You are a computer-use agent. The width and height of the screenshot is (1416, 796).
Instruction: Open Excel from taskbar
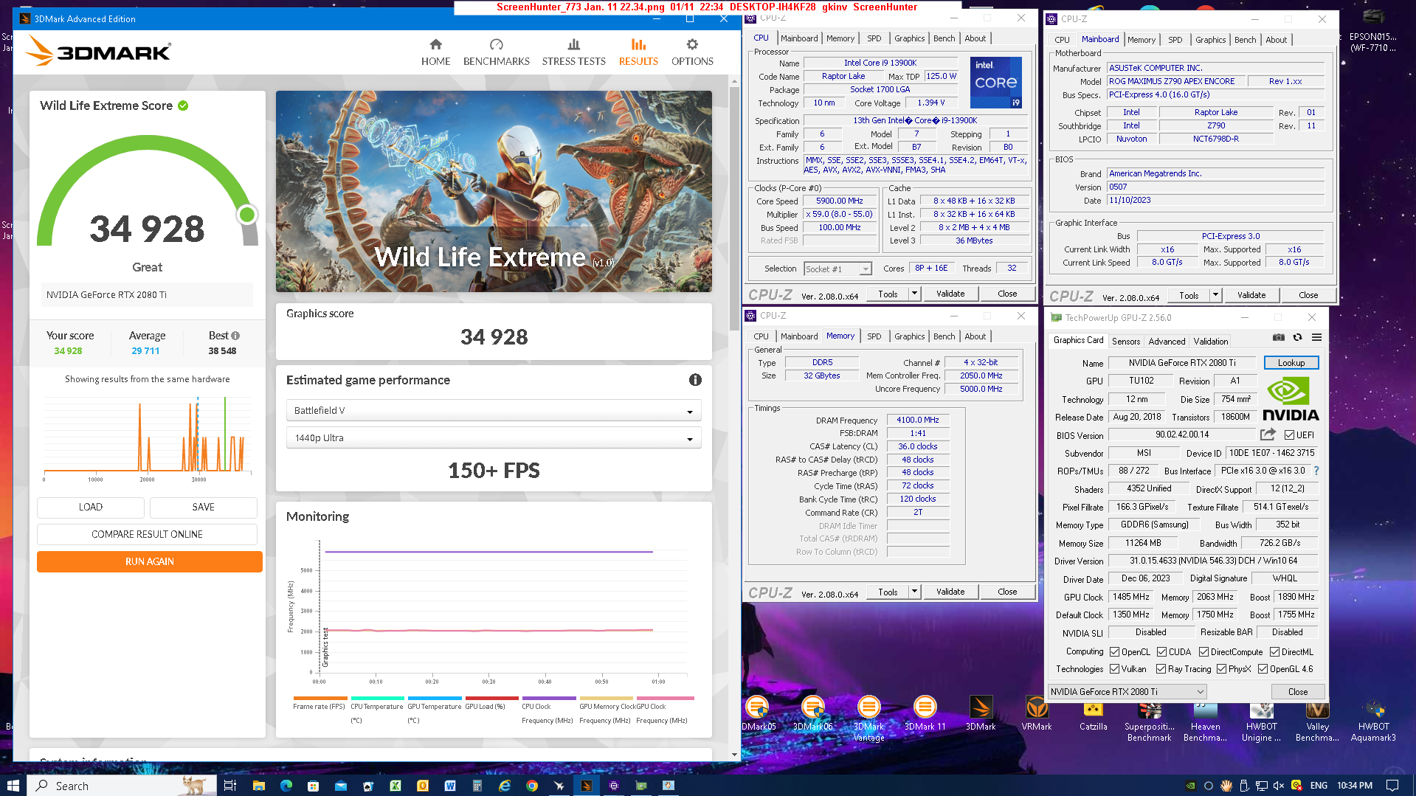[x=396, y=786]
